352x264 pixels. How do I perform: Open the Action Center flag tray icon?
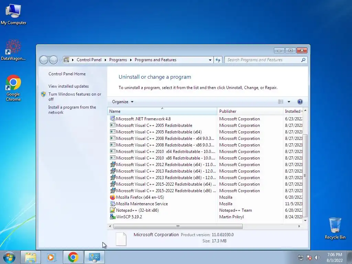[x=309, y=257]
